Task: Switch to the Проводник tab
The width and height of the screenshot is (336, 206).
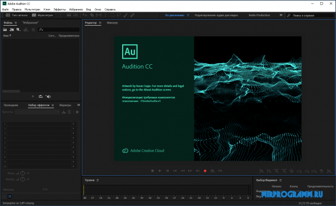Action: (11, 105)
